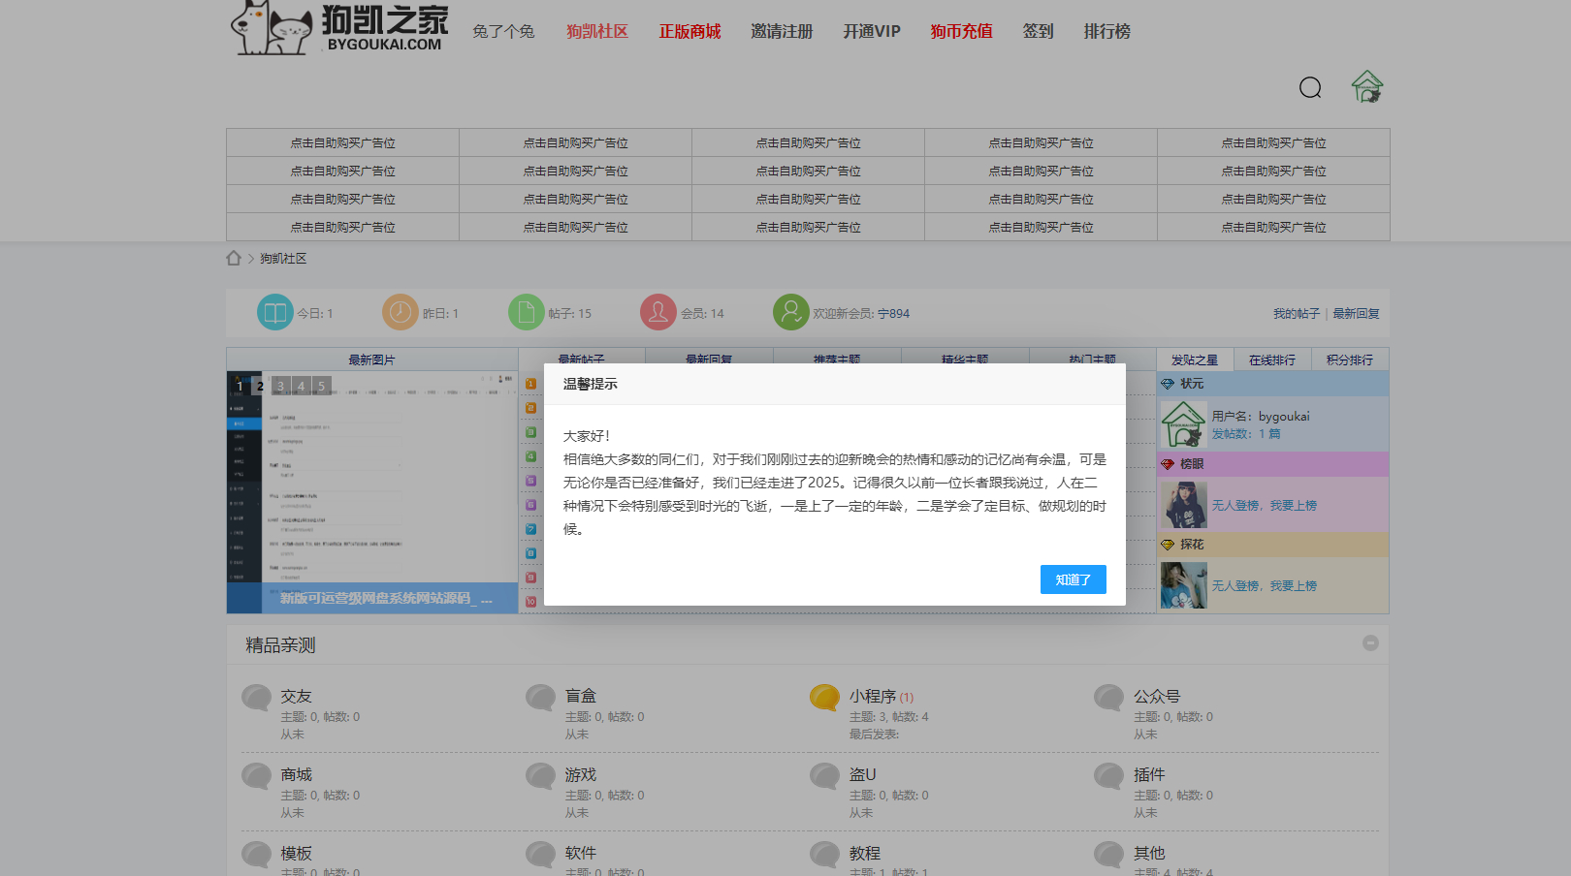This screenshot has width=1571, height=876.
Task: Switch to the 积分排行 tab
Action: (1351, 360)
